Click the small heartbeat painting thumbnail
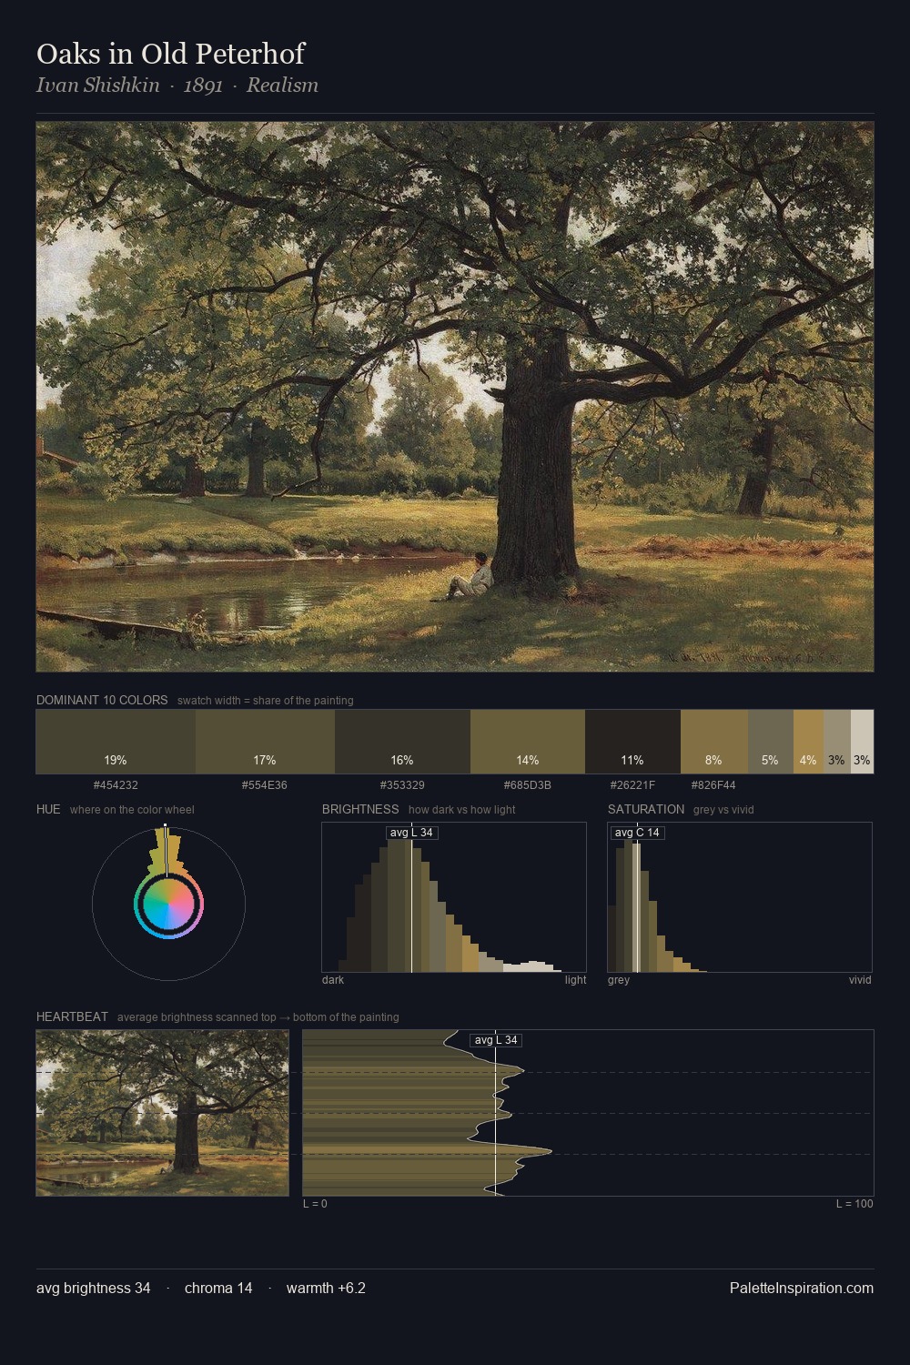This screenshot has height=1365, width=910. pos(162,1113)
